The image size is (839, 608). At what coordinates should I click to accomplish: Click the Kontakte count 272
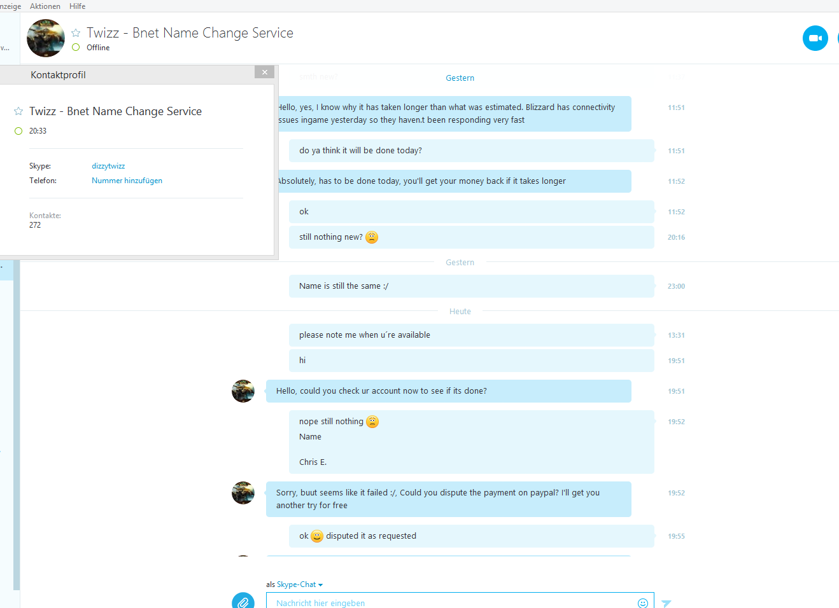pos(35,225)
